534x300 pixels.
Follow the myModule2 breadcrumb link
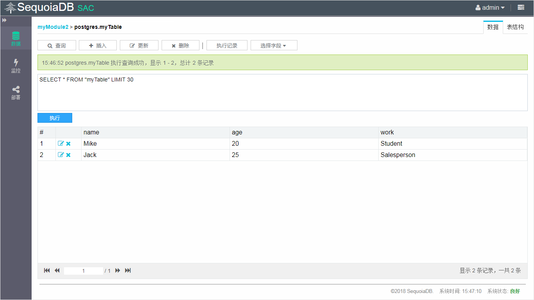[53, 27]
